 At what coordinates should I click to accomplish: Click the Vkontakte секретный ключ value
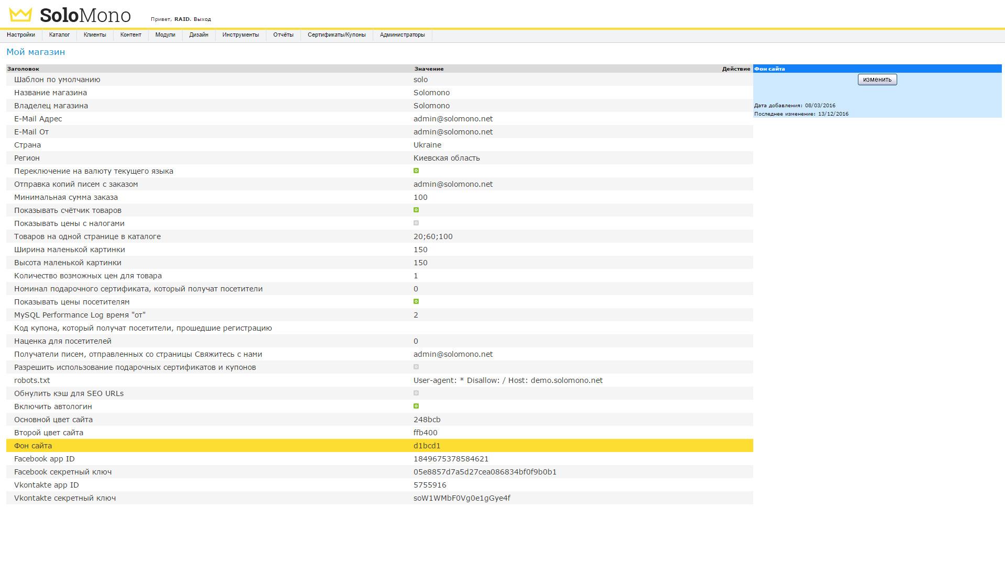click(x=462, y=498)
